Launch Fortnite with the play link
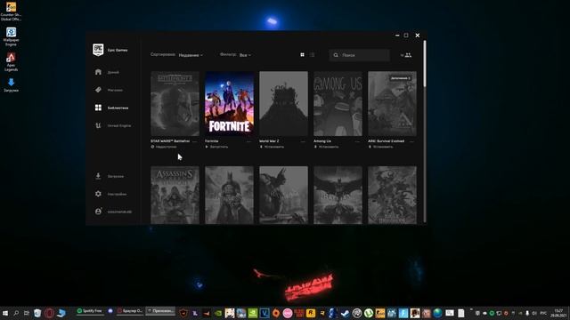 (216, 147)
